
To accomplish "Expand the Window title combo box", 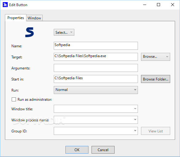I will click(x=96, y=109).
